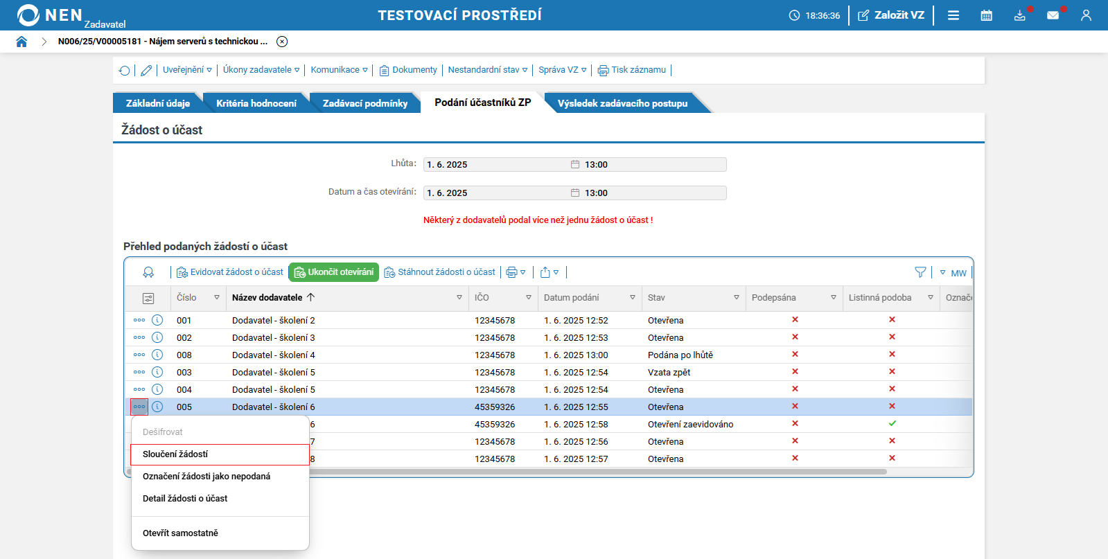Click the Ukončit otevírání button
The image size is (1108, 559).
coord(334,272)
